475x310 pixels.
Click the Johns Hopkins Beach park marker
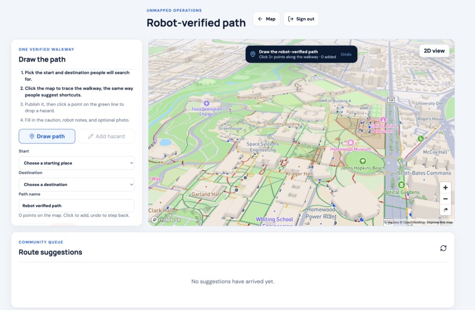pyautogui.click(x=362, y=161)
